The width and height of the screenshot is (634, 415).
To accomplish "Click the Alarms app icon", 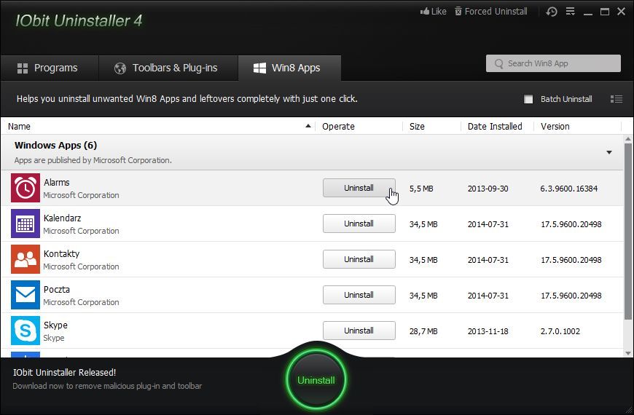I will pos(25,188).
